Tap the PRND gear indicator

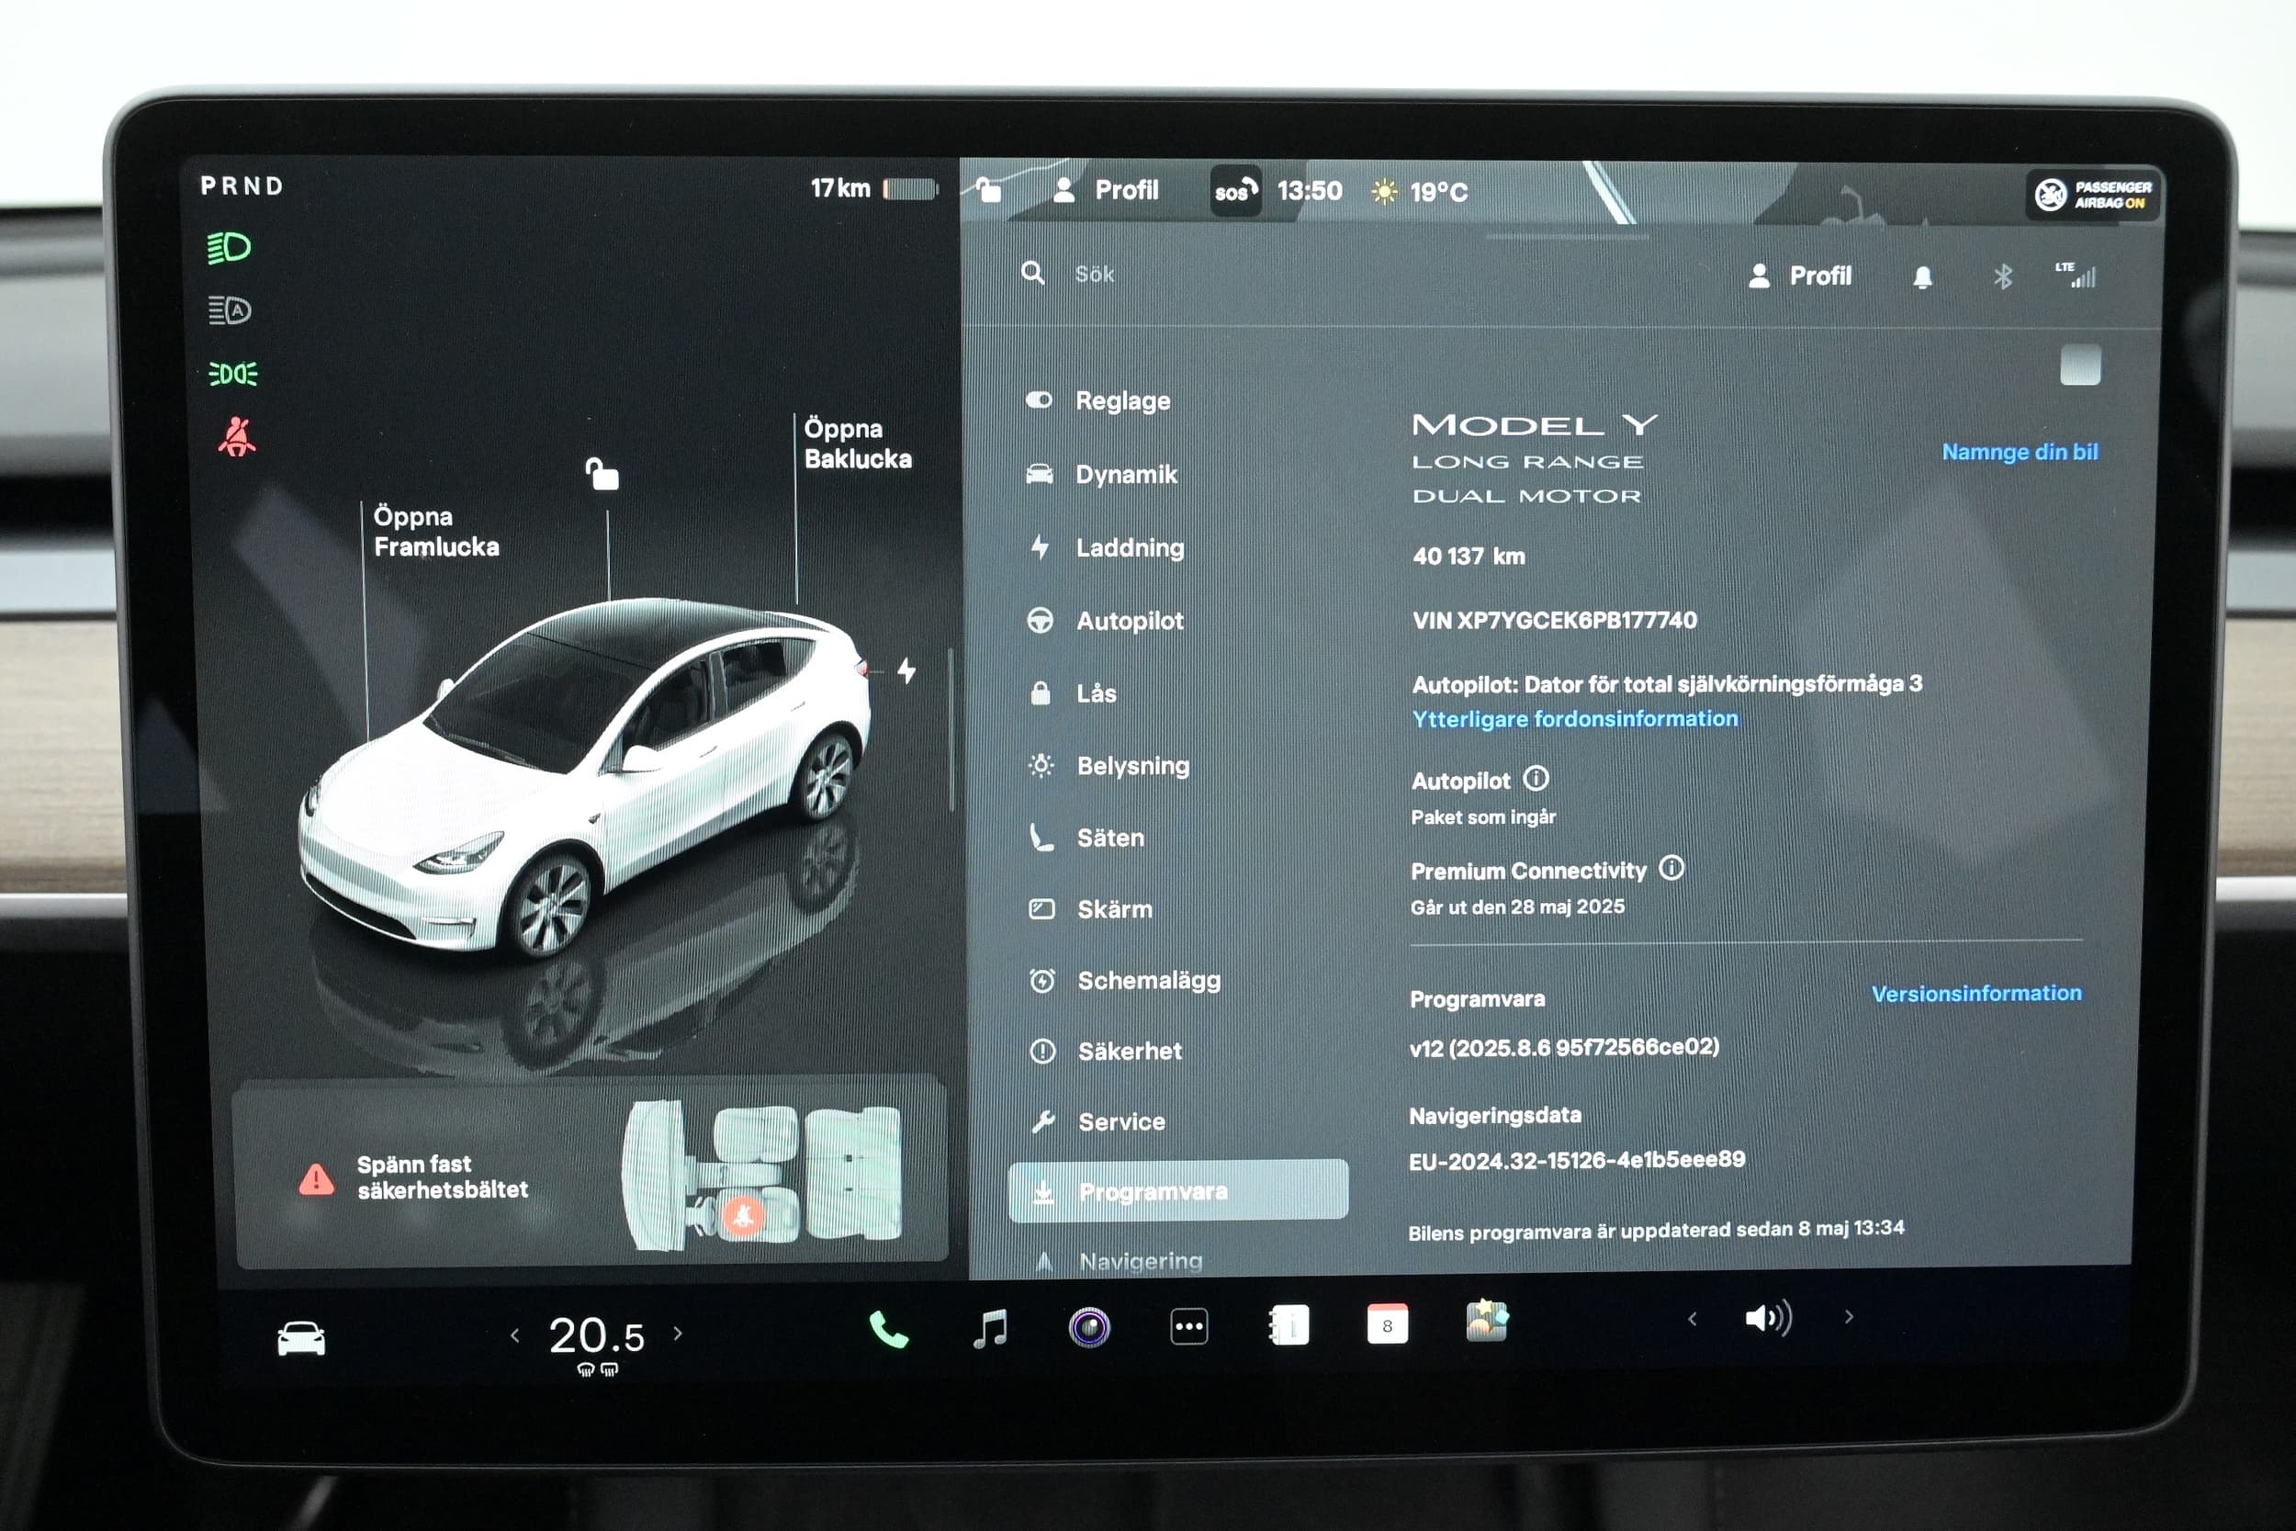click(x=242, y=186)
